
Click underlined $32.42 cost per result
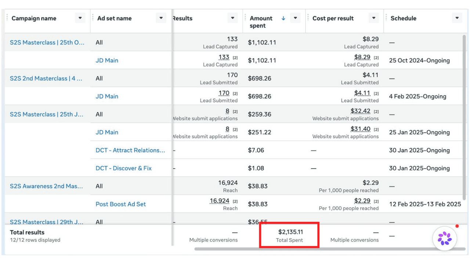click(361, 111)
